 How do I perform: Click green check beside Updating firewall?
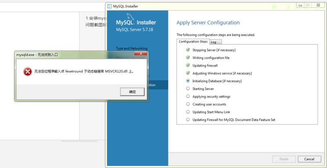point(188,66)
